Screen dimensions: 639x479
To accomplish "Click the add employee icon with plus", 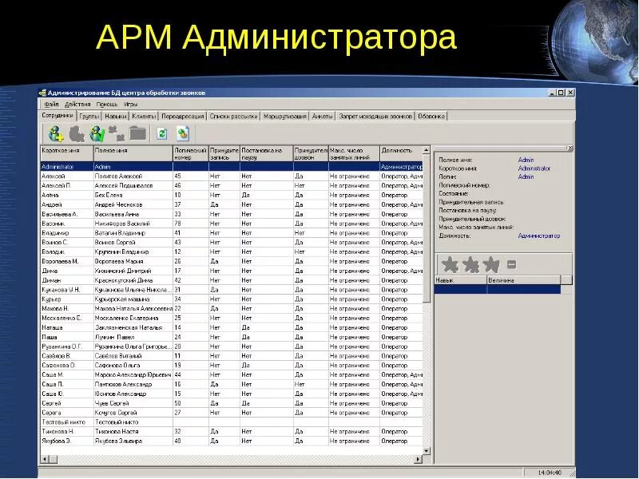I will pyautogui.click(x=56, y=133).
